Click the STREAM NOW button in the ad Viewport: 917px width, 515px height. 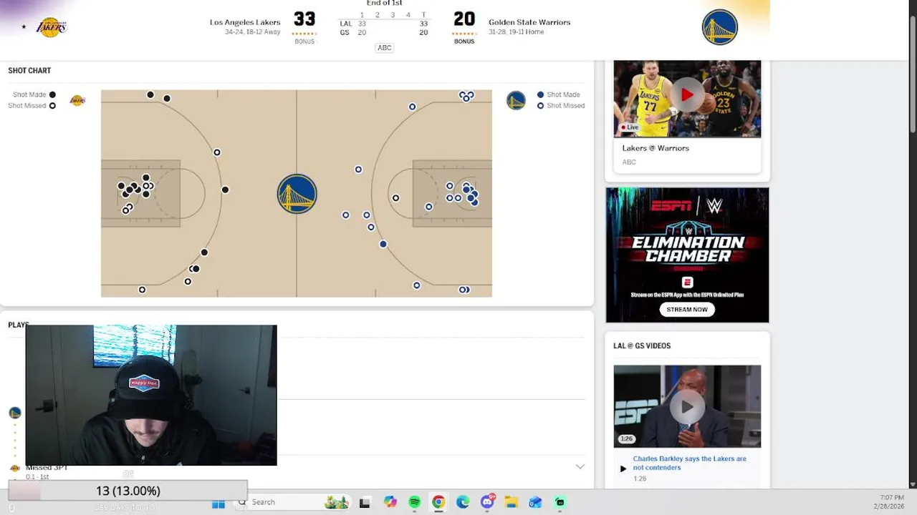[x=687, y=310]
